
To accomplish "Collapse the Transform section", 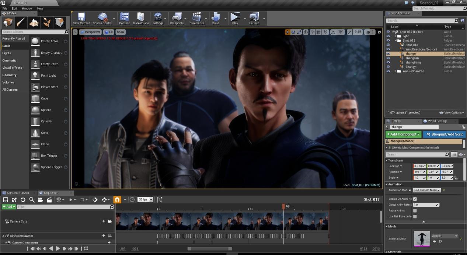I will 387,160.
